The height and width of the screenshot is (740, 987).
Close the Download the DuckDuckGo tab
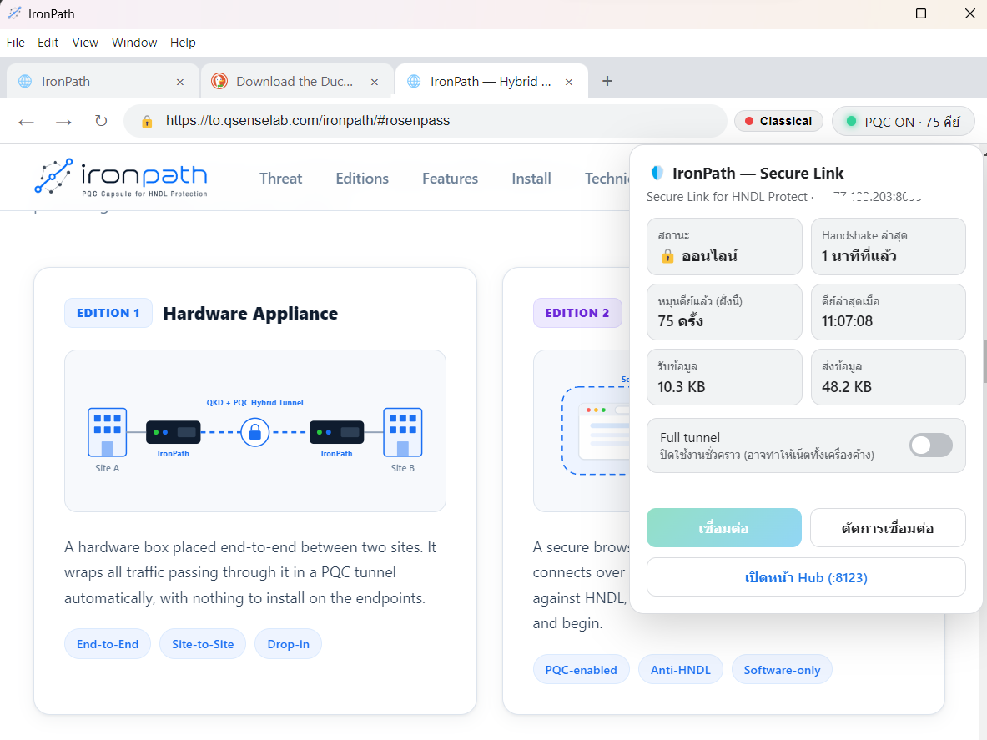click(375, 82)
